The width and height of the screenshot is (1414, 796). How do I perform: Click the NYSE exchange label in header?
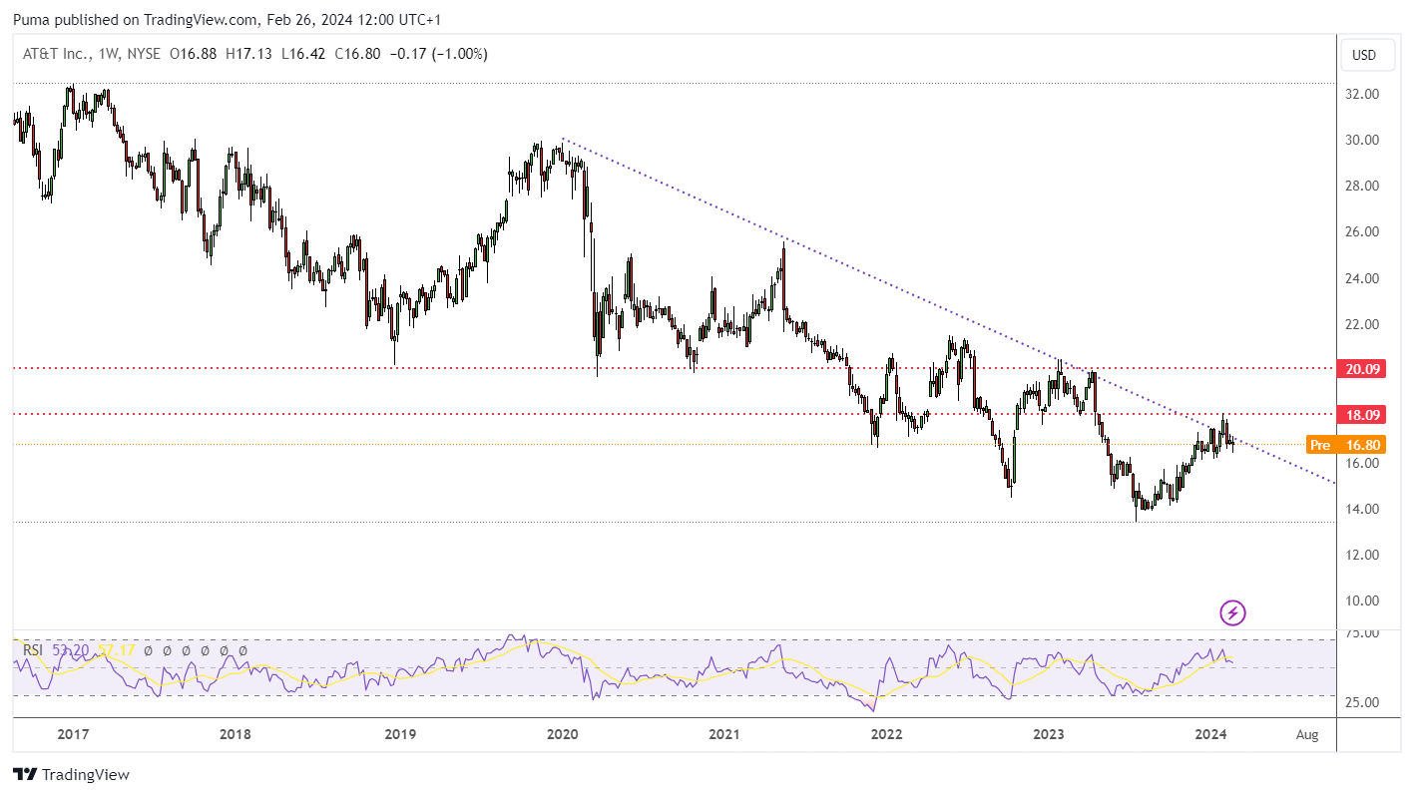(141, 54)
